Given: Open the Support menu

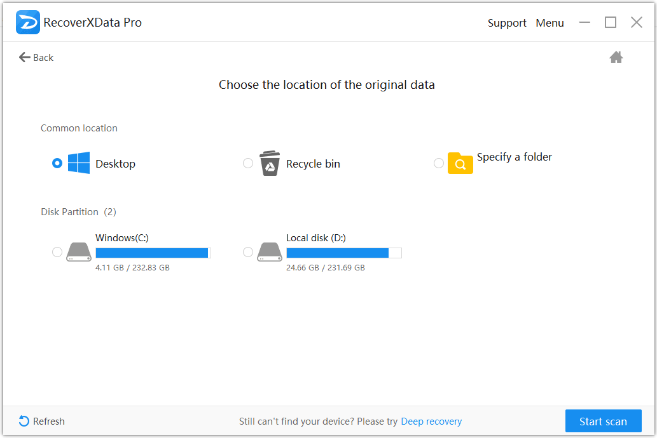Looking at the screenshot, I should pos(507,23).
